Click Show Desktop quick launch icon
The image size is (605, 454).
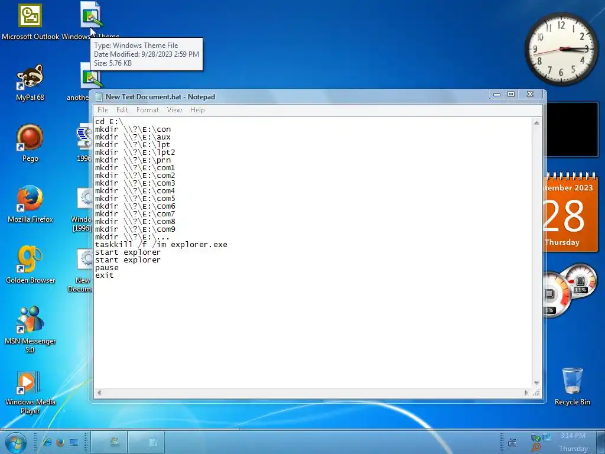(74, 442)
